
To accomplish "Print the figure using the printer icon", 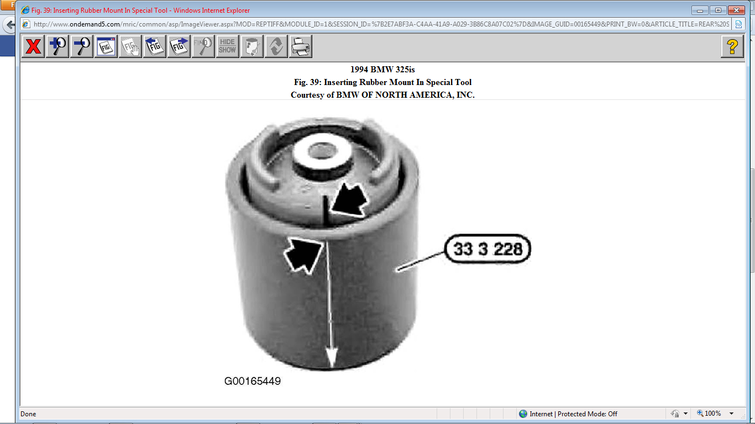I will (x=300, y=46).
